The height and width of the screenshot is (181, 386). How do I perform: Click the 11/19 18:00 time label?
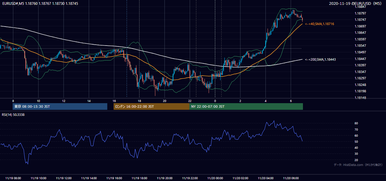point(139,178)
